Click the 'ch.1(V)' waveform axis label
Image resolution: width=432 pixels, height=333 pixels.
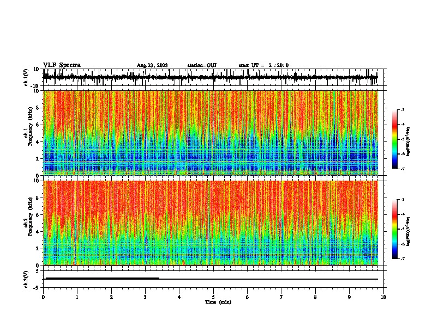tap(26, 77)
